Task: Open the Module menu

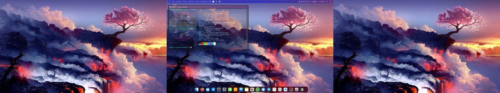Action: [x=197, y=2]
